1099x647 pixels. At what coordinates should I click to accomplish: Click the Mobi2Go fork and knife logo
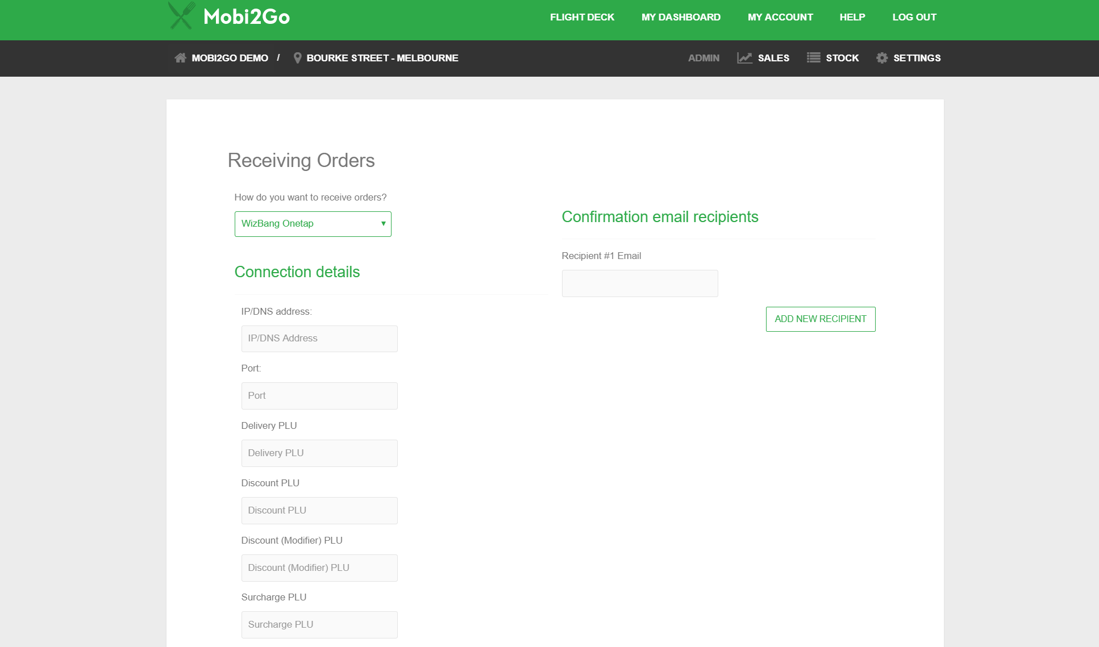point(182,16)
